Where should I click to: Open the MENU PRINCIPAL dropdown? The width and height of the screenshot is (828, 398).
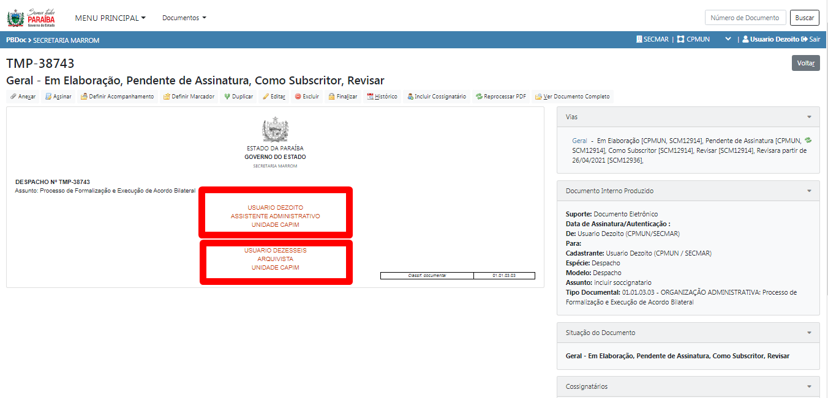tap(110, 18)
